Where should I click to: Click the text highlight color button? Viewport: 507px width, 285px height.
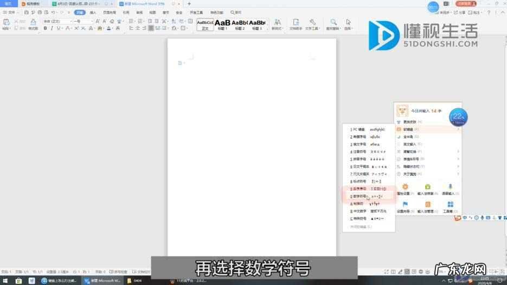(x=100, y=28)
